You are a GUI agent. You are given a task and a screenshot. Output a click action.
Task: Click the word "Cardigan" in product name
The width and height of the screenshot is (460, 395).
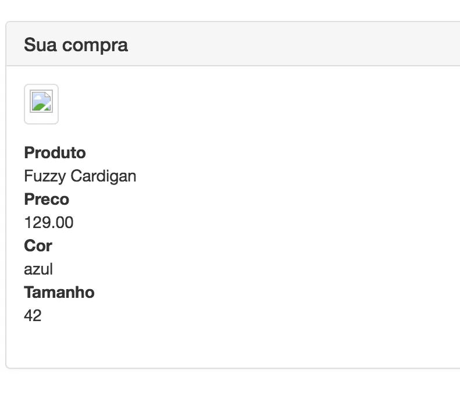click(104, 176)
